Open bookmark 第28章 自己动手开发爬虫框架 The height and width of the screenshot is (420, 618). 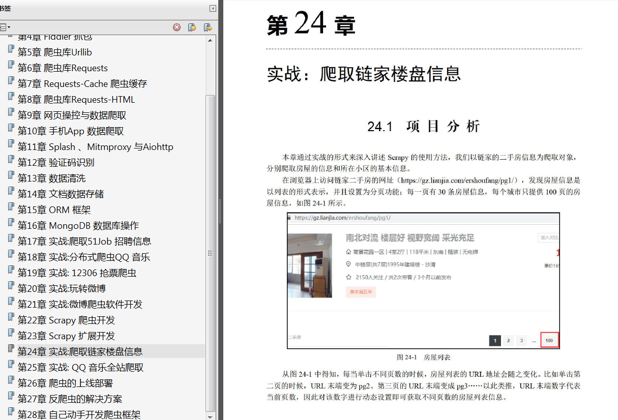[x=79, y=415]
